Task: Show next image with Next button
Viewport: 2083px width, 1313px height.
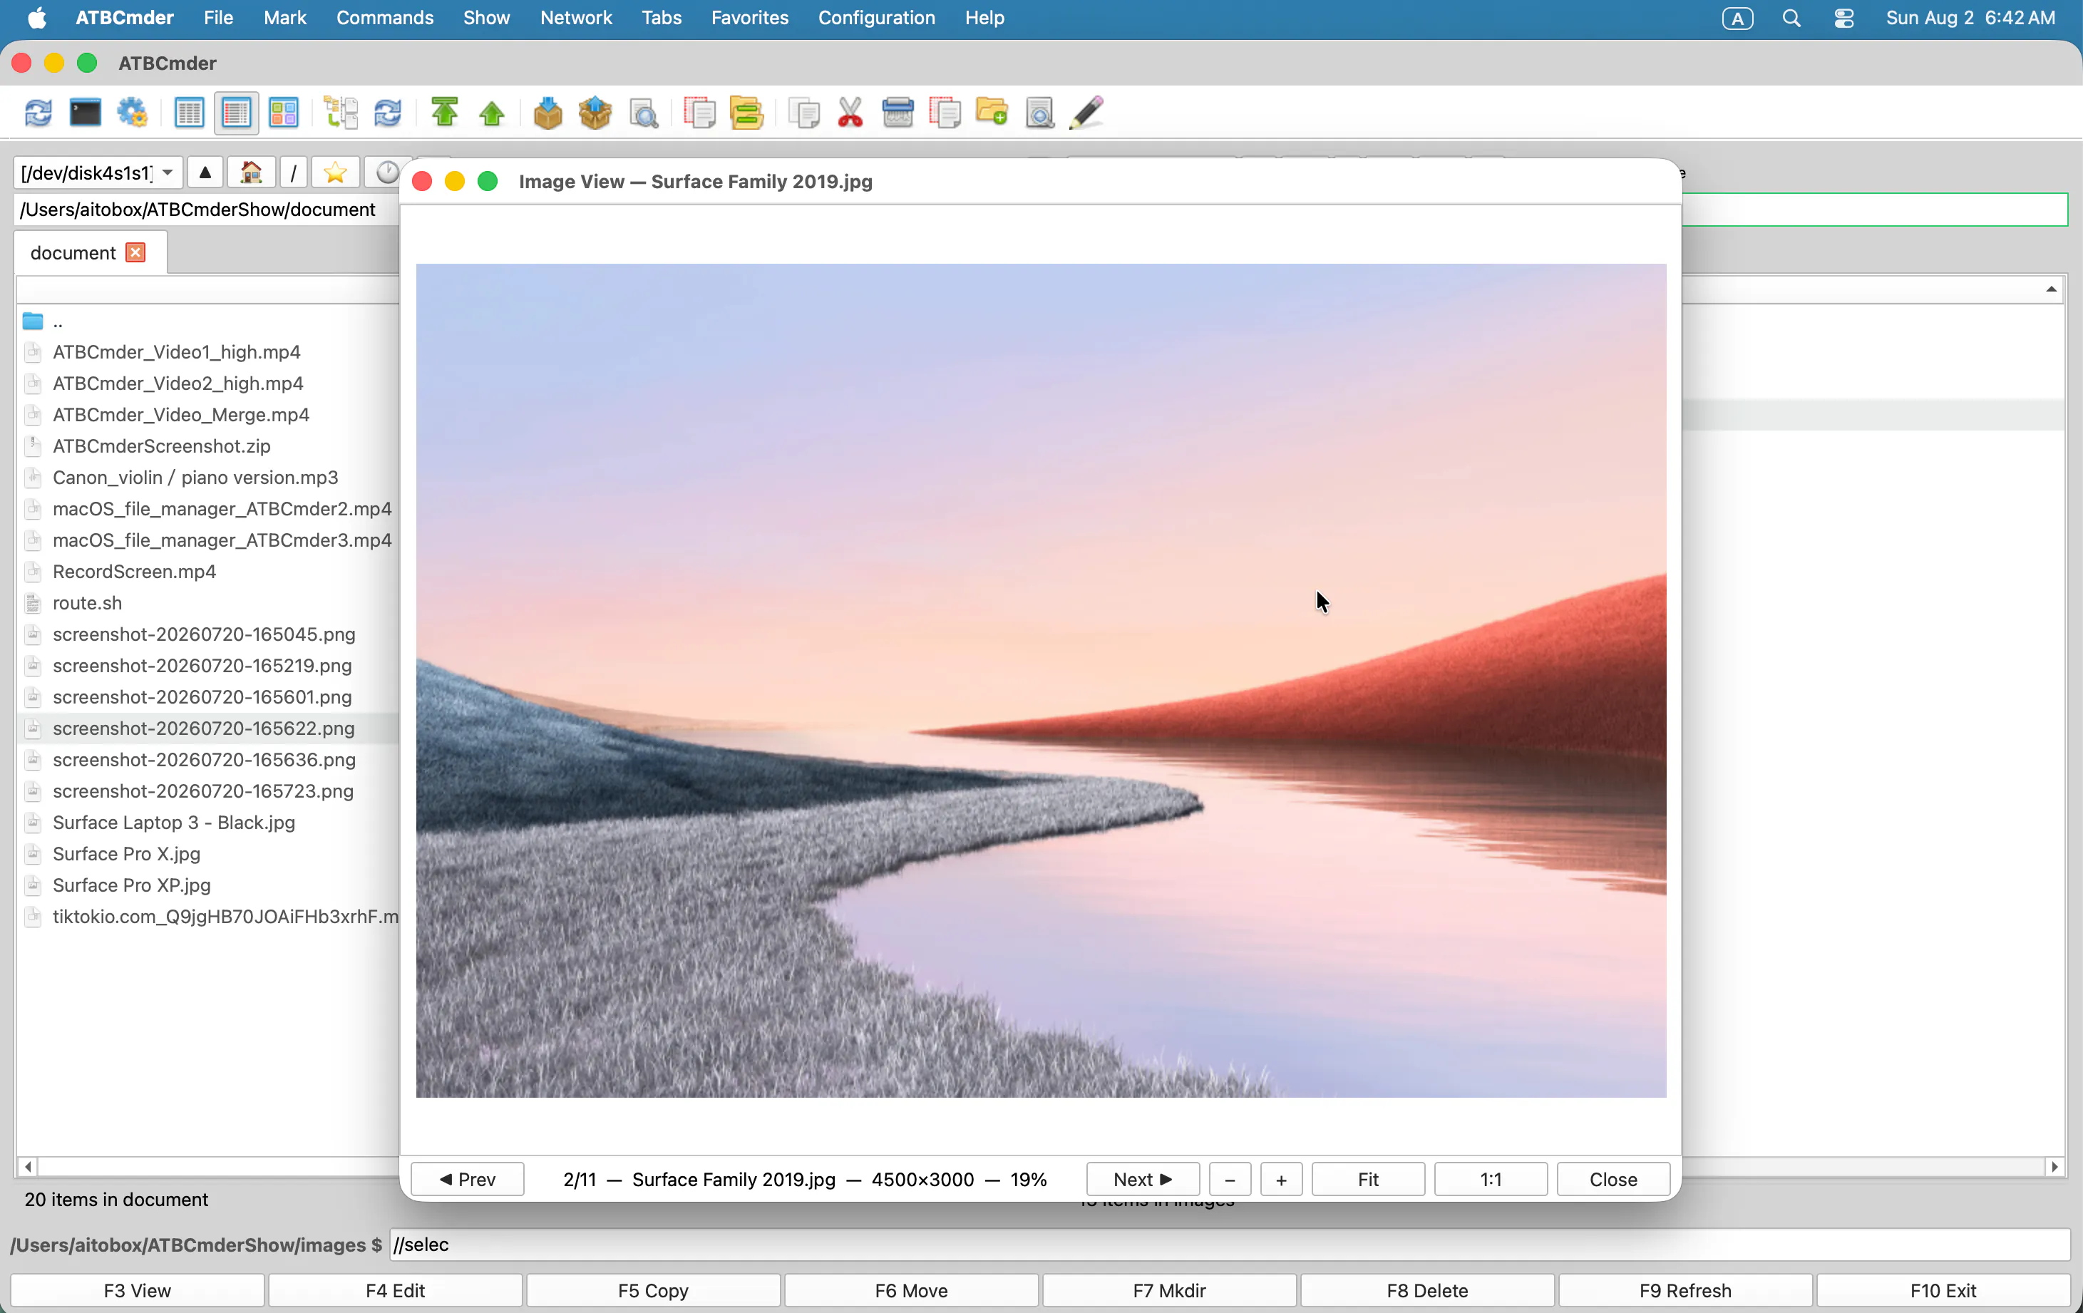Action: [x=1143, y=1180]
